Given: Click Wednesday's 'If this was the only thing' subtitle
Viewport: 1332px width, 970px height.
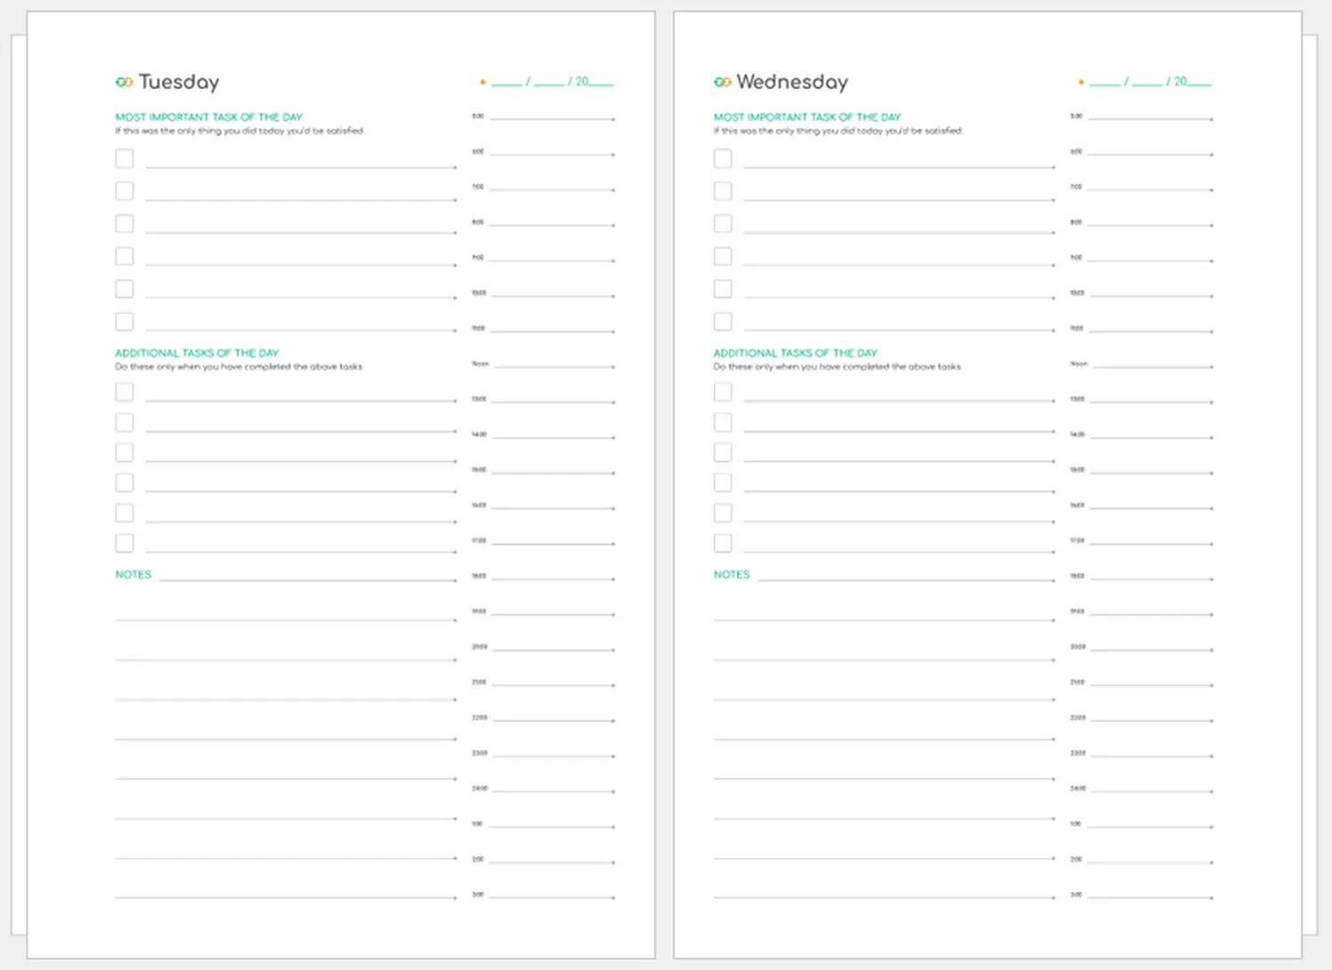Looking at the screenshot, I should point(838,131).
